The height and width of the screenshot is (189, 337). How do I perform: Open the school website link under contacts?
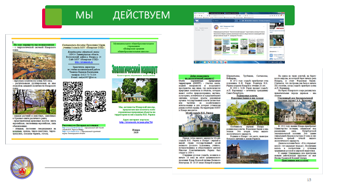coord(84,62)
